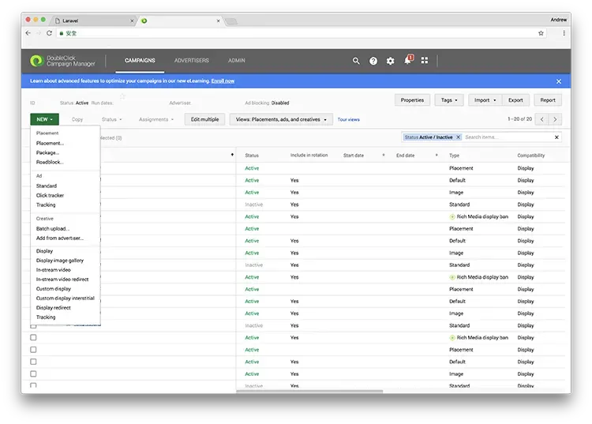Tick the checkbox on the last Placement row
This screenshot has height=424, width=592.
pos(33,350)
